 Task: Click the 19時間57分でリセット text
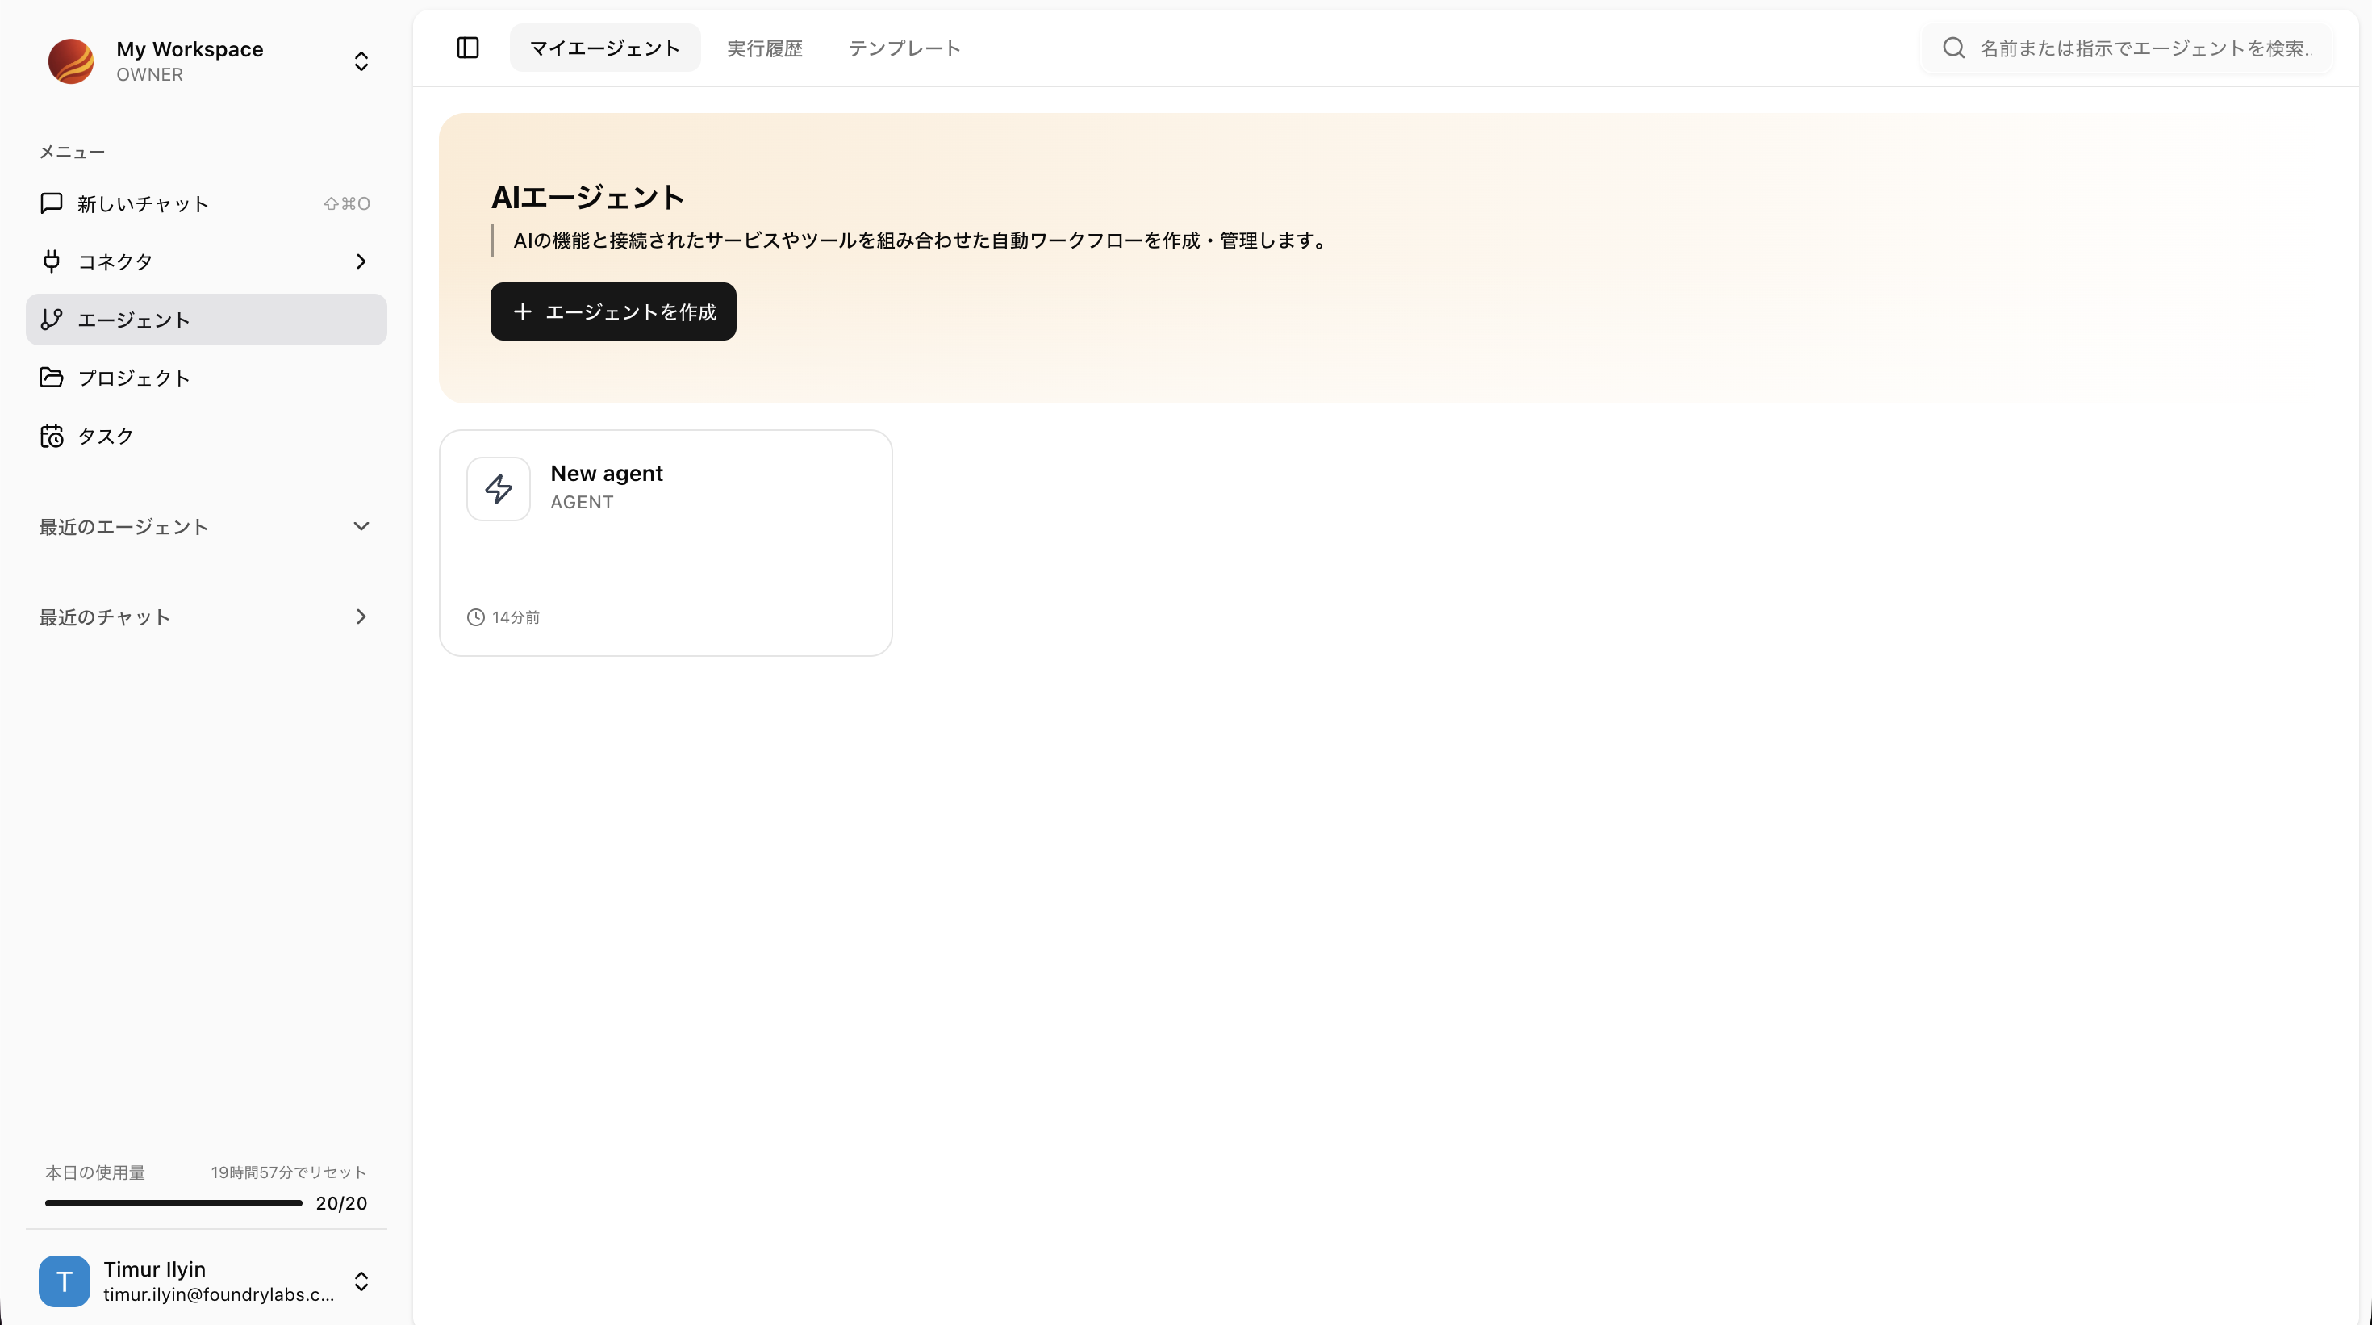[288, 1172]
